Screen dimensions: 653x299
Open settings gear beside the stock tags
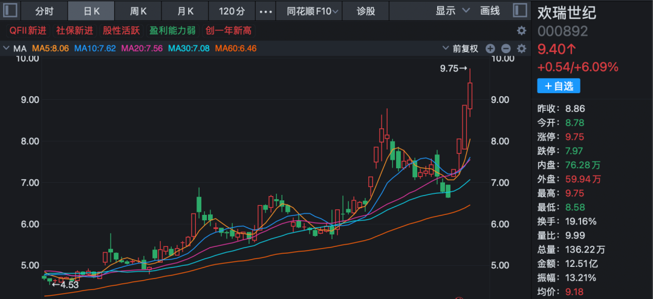pyautogui.click(x=521, y=30)
